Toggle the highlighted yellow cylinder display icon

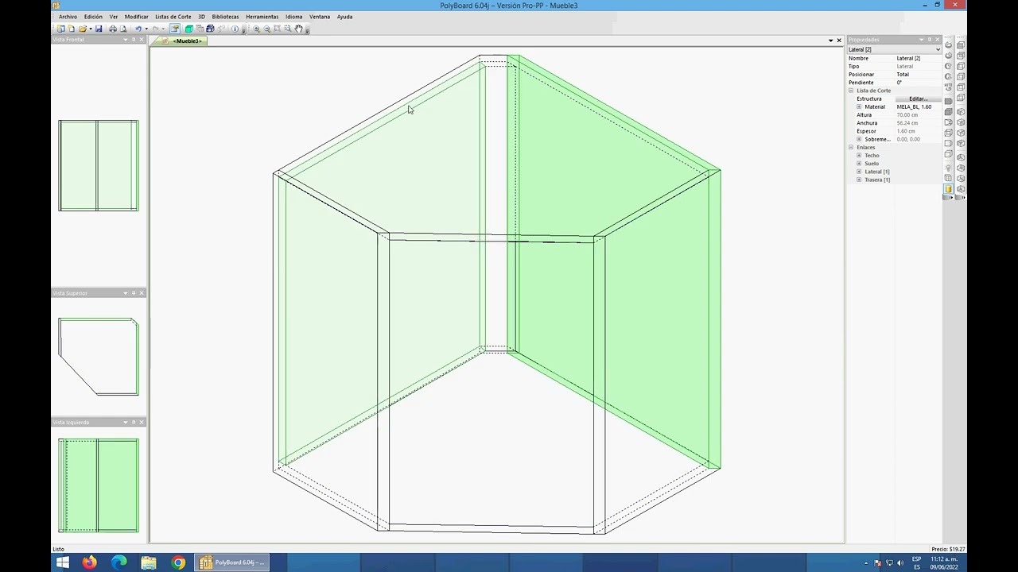948,188
